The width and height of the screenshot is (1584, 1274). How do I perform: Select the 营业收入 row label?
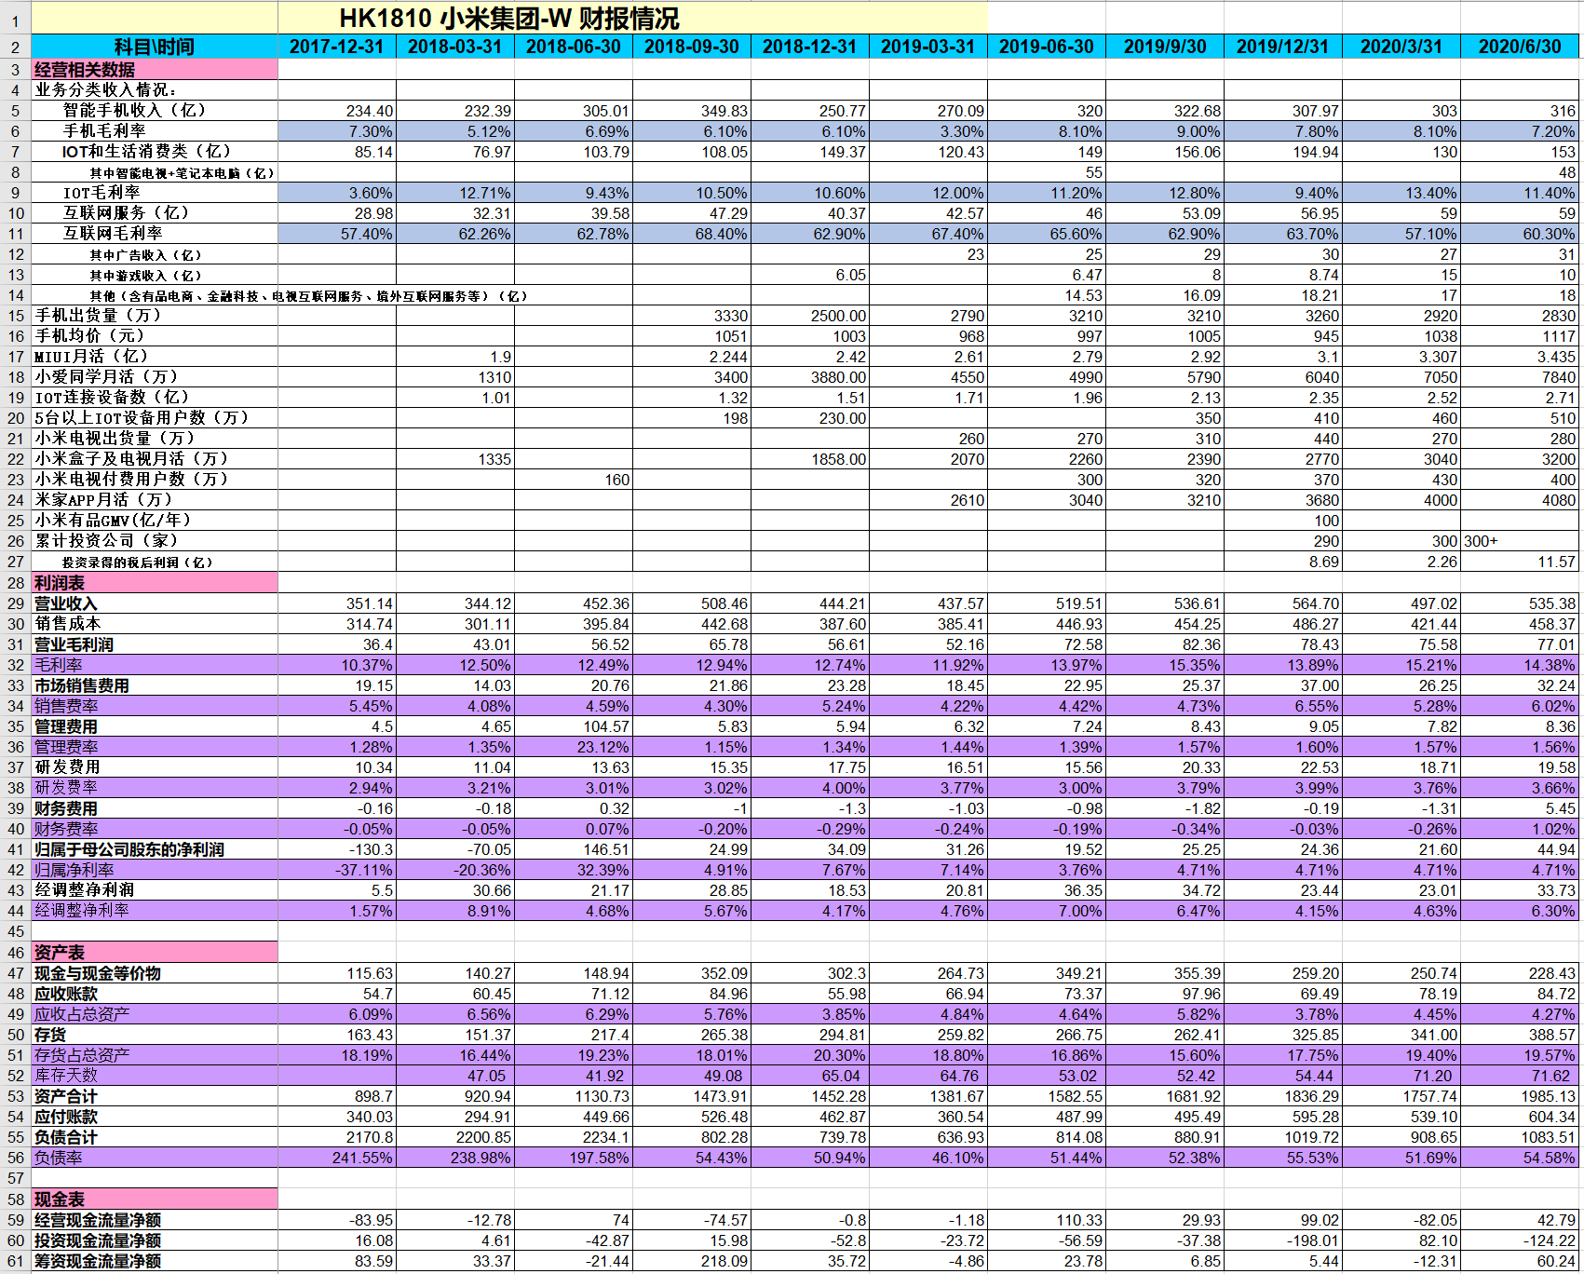tap(155, 603)
